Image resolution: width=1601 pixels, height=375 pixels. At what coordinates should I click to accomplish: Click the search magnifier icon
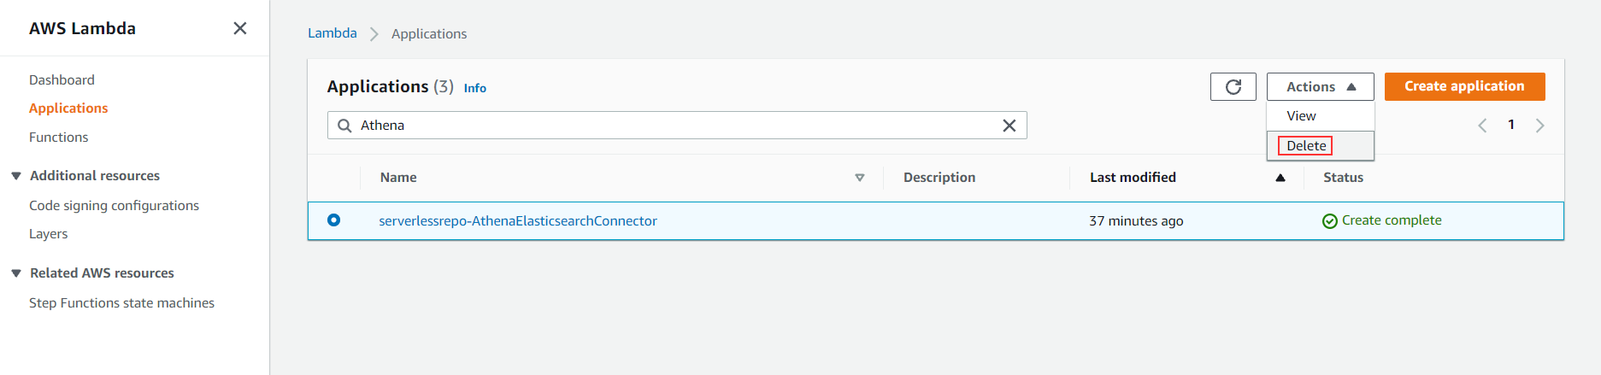[x=344, y=126]
